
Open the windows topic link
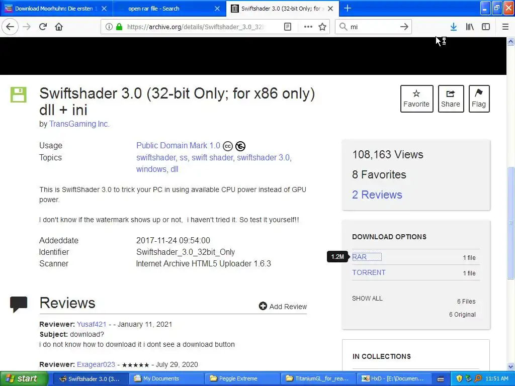(151, 169)
